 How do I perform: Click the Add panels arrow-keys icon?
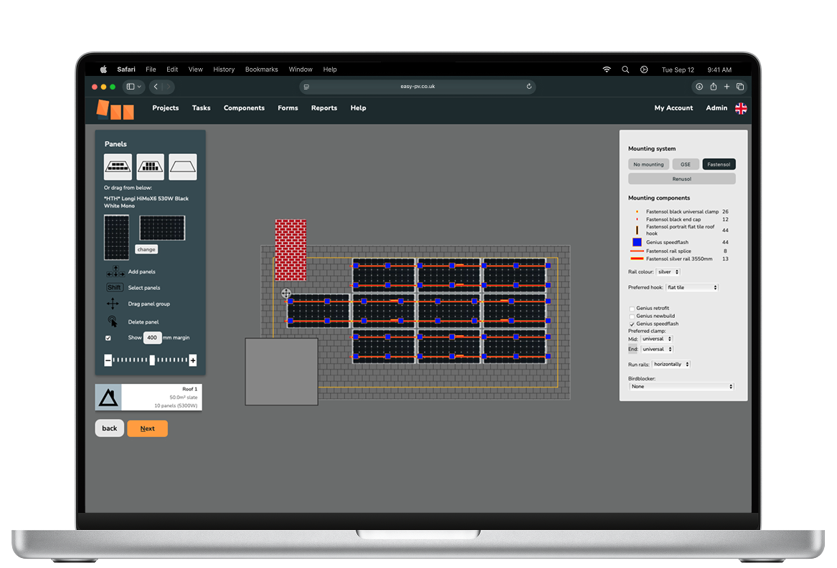click(115, 272)
